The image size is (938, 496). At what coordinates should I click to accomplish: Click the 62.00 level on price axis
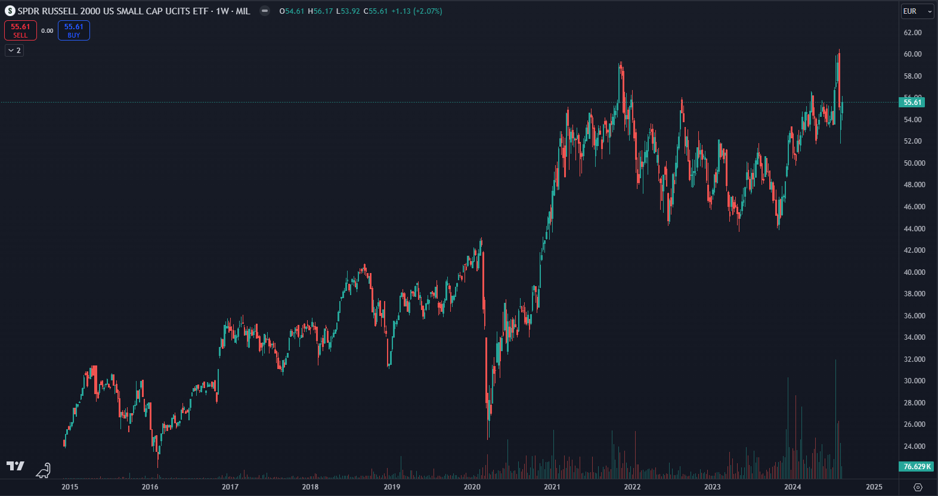coord(912,32)
